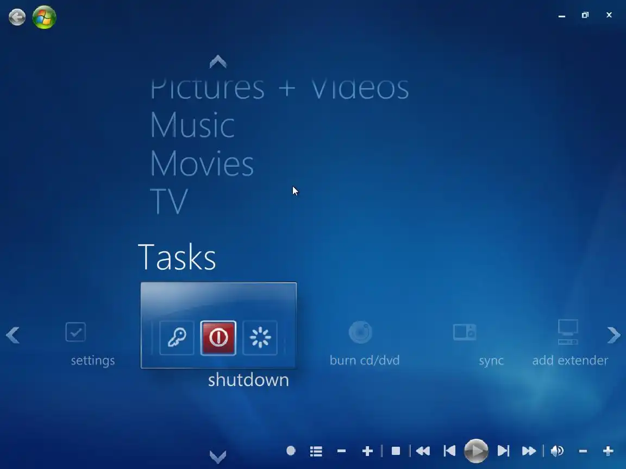Image resolution: width=626 pixels, height=469 pixels.
Task: Close the Media Center window
Action: tap(609, 15)
